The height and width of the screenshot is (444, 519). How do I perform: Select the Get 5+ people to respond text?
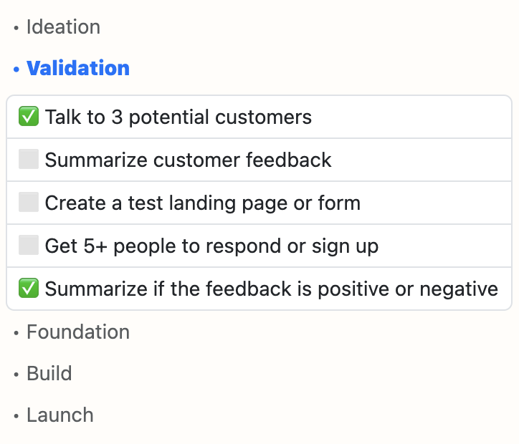pyautogui.click(x=211, y=246)
